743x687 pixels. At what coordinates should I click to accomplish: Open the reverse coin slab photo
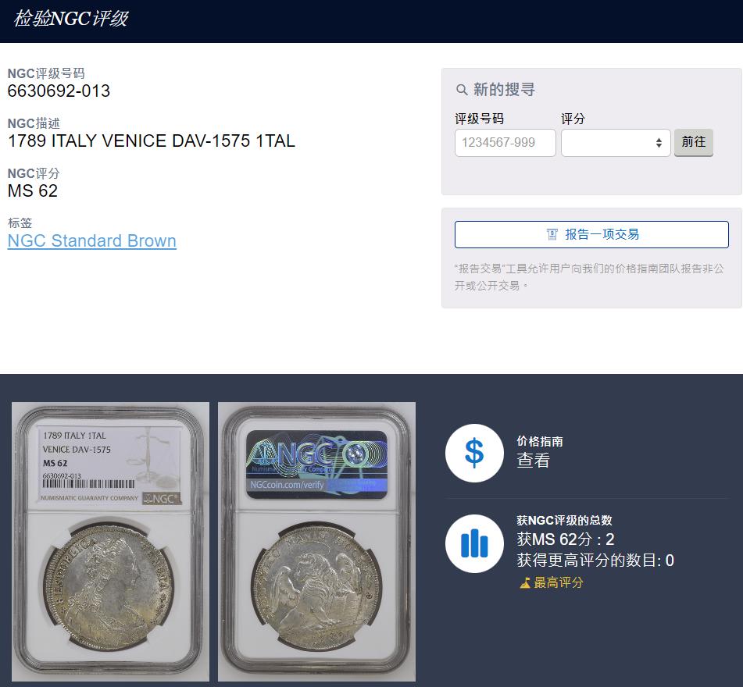point(316,542)
